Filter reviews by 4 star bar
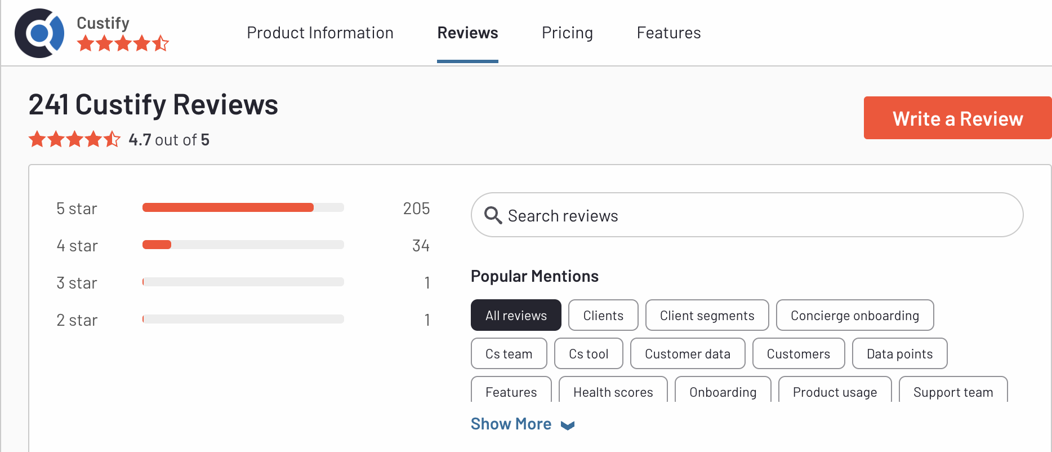 [x=243, y=245]
